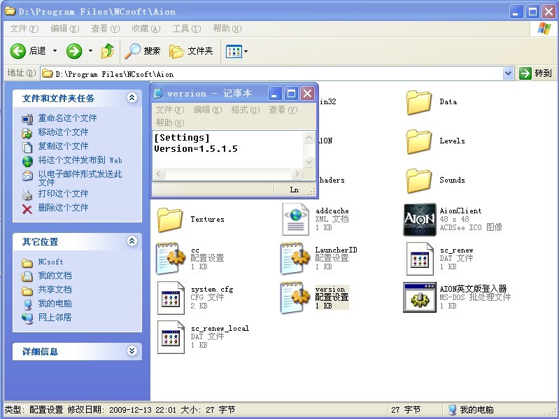Select the system.cfg file icon
Viewport: 559px width, 419px height.
pos(171,298)
